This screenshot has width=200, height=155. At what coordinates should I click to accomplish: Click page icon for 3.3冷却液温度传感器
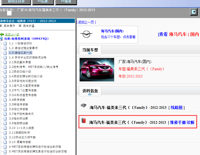click(x=5, y=95)
